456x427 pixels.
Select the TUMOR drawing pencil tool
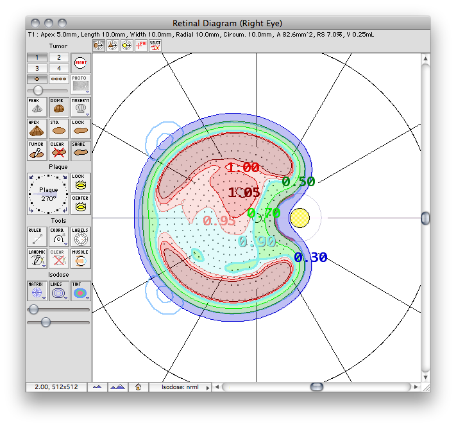pyautogui.click(x=37, y=150)
